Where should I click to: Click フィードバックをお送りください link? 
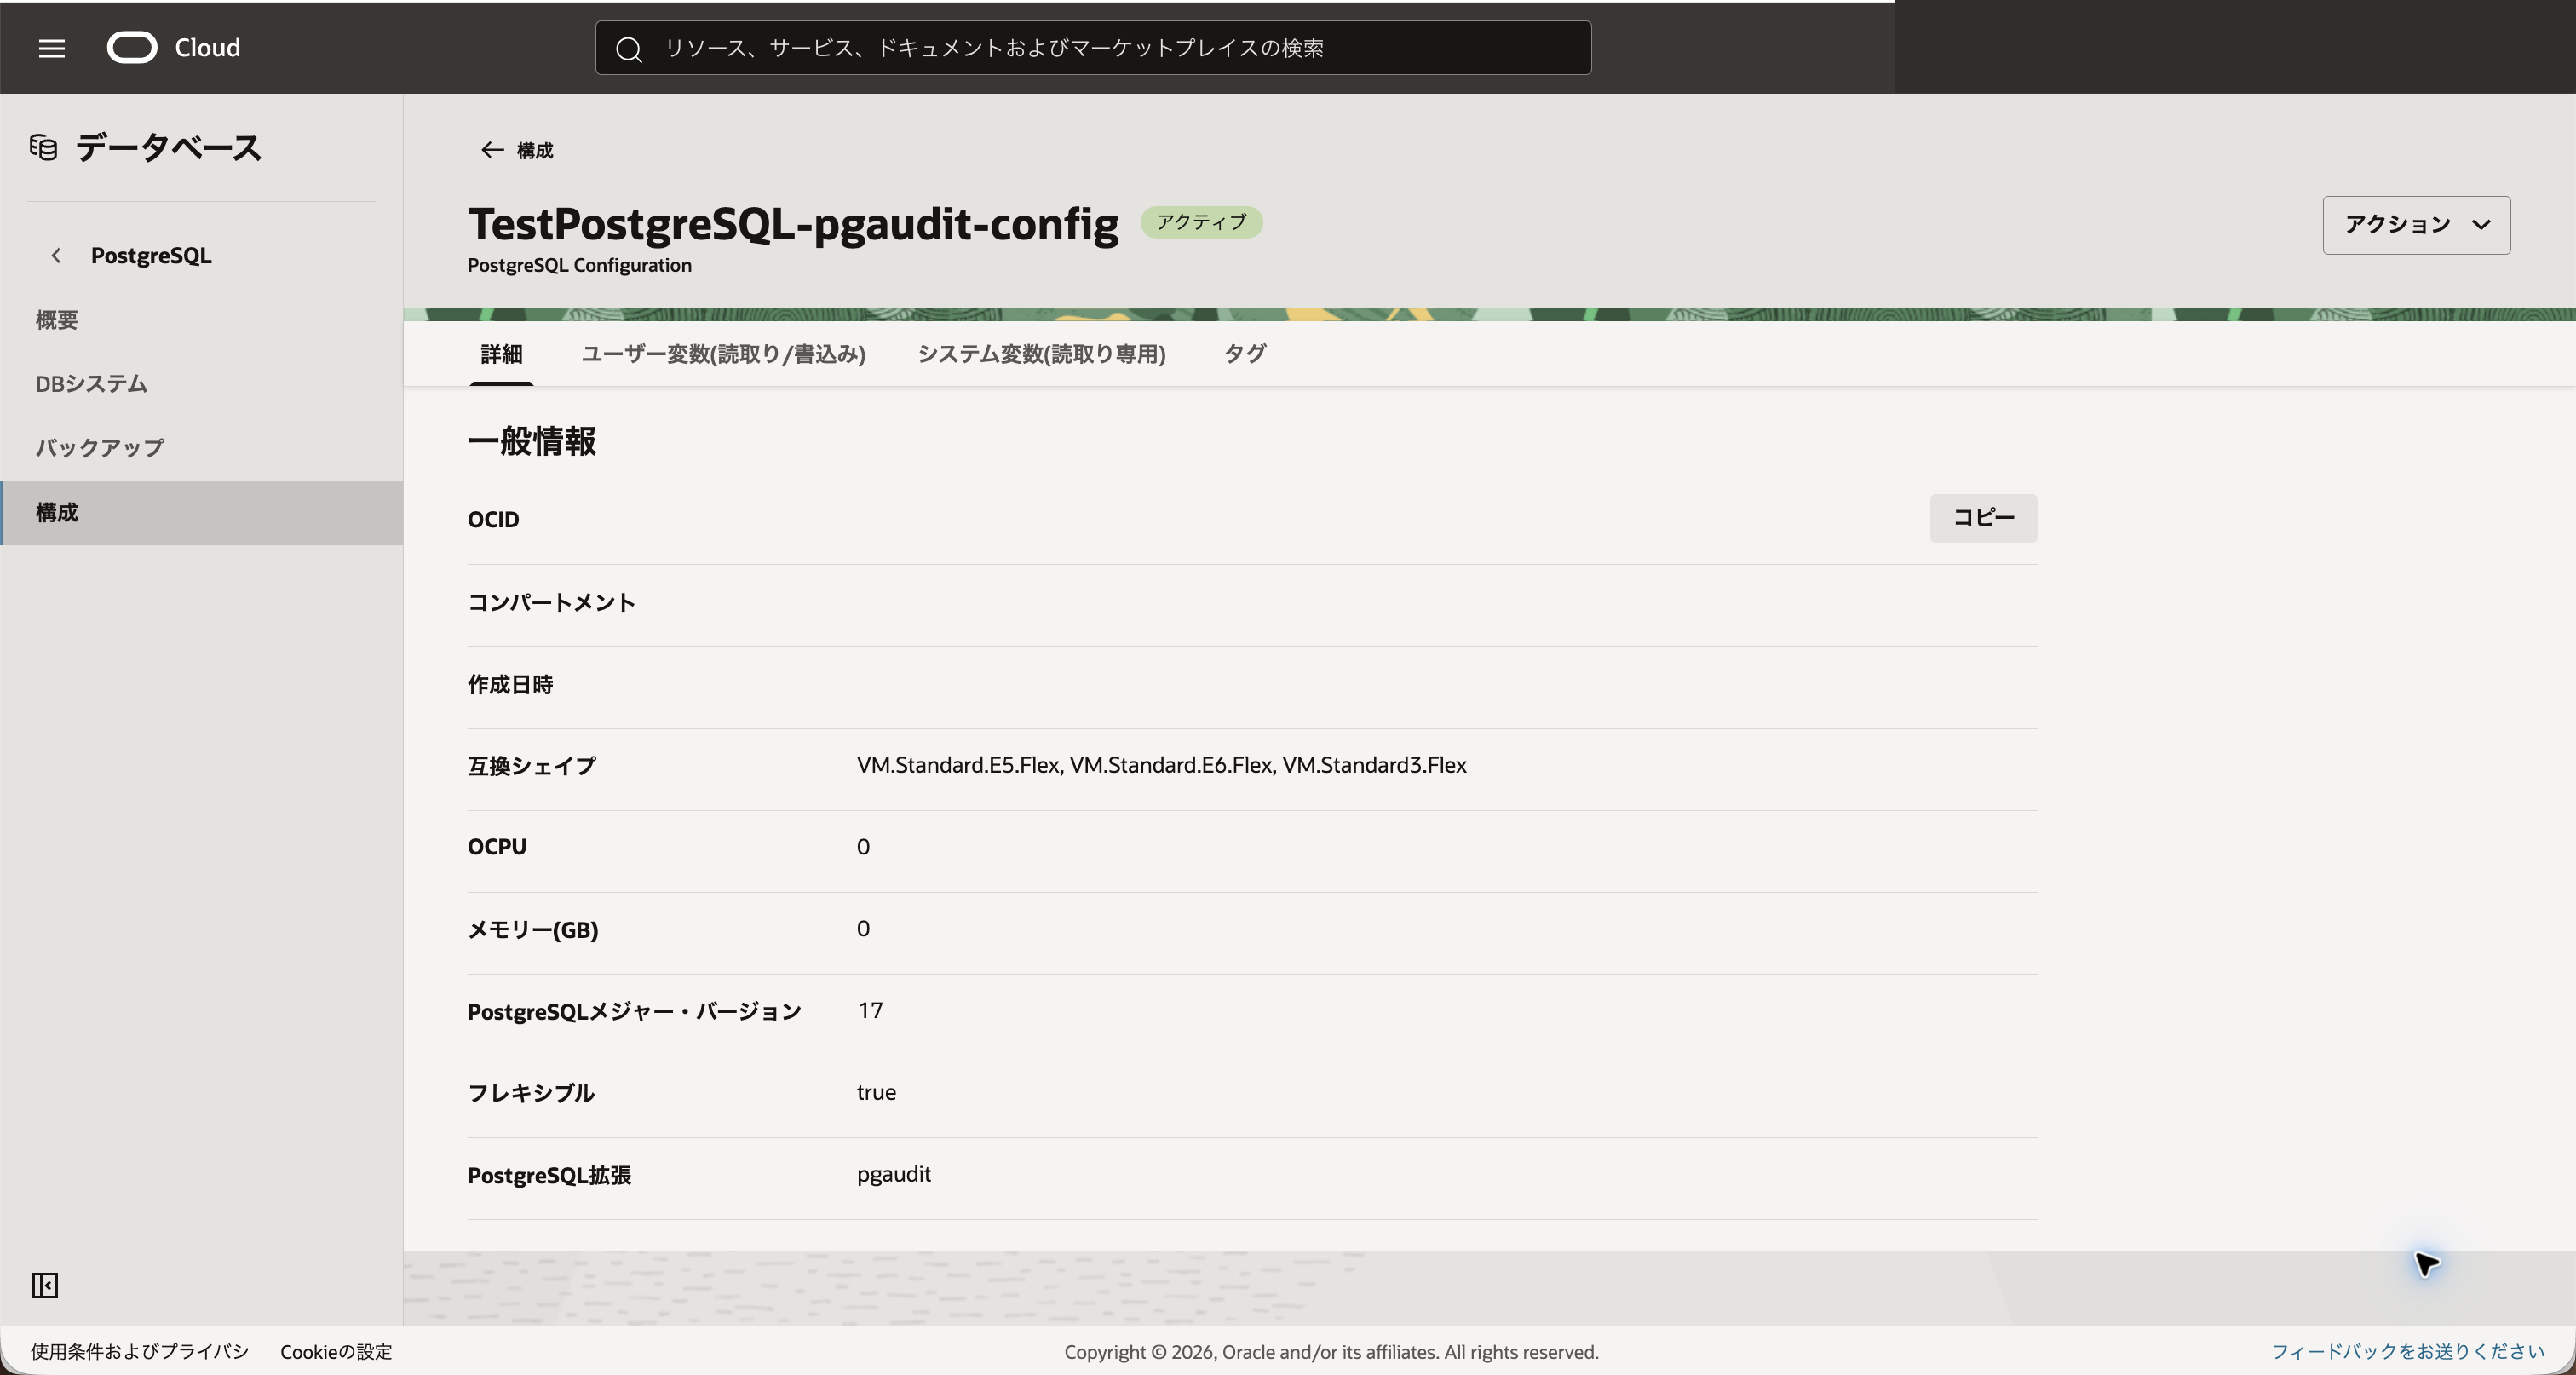[x=2407, y=1352]
